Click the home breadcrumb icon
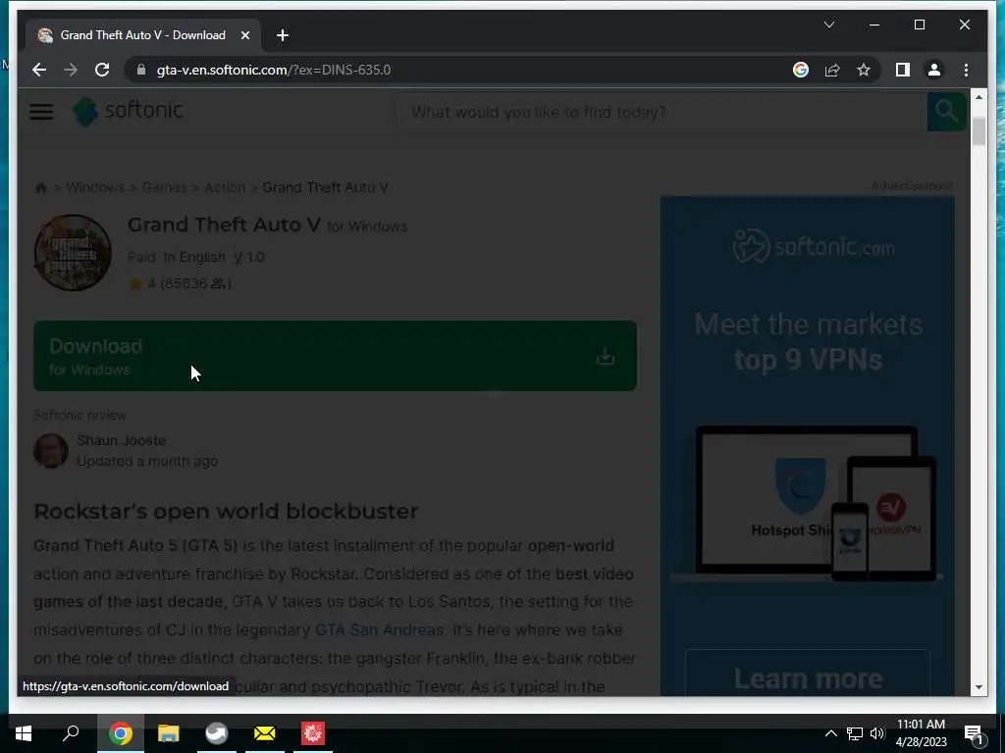The width and height of the screenshot is (1005, 753). [41, 188]
